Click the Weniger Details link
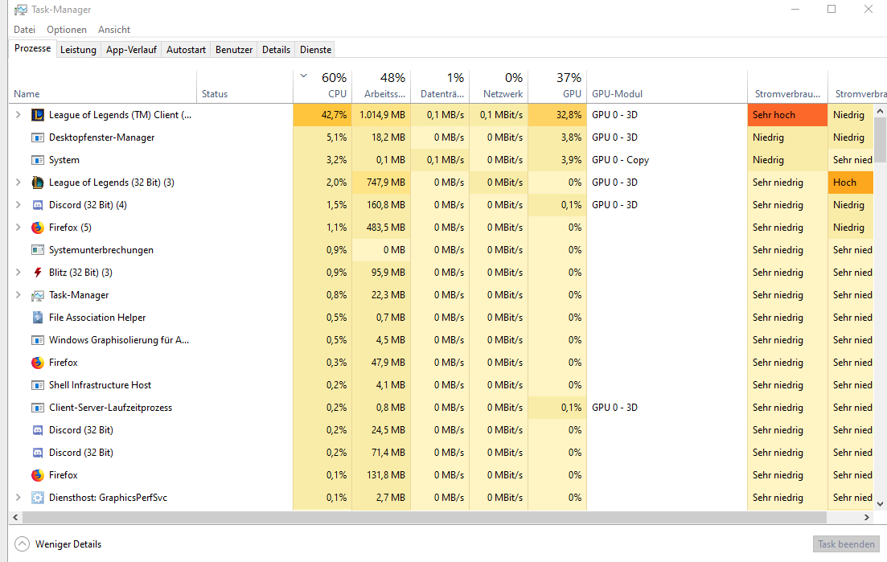 (x=68, y=544)
